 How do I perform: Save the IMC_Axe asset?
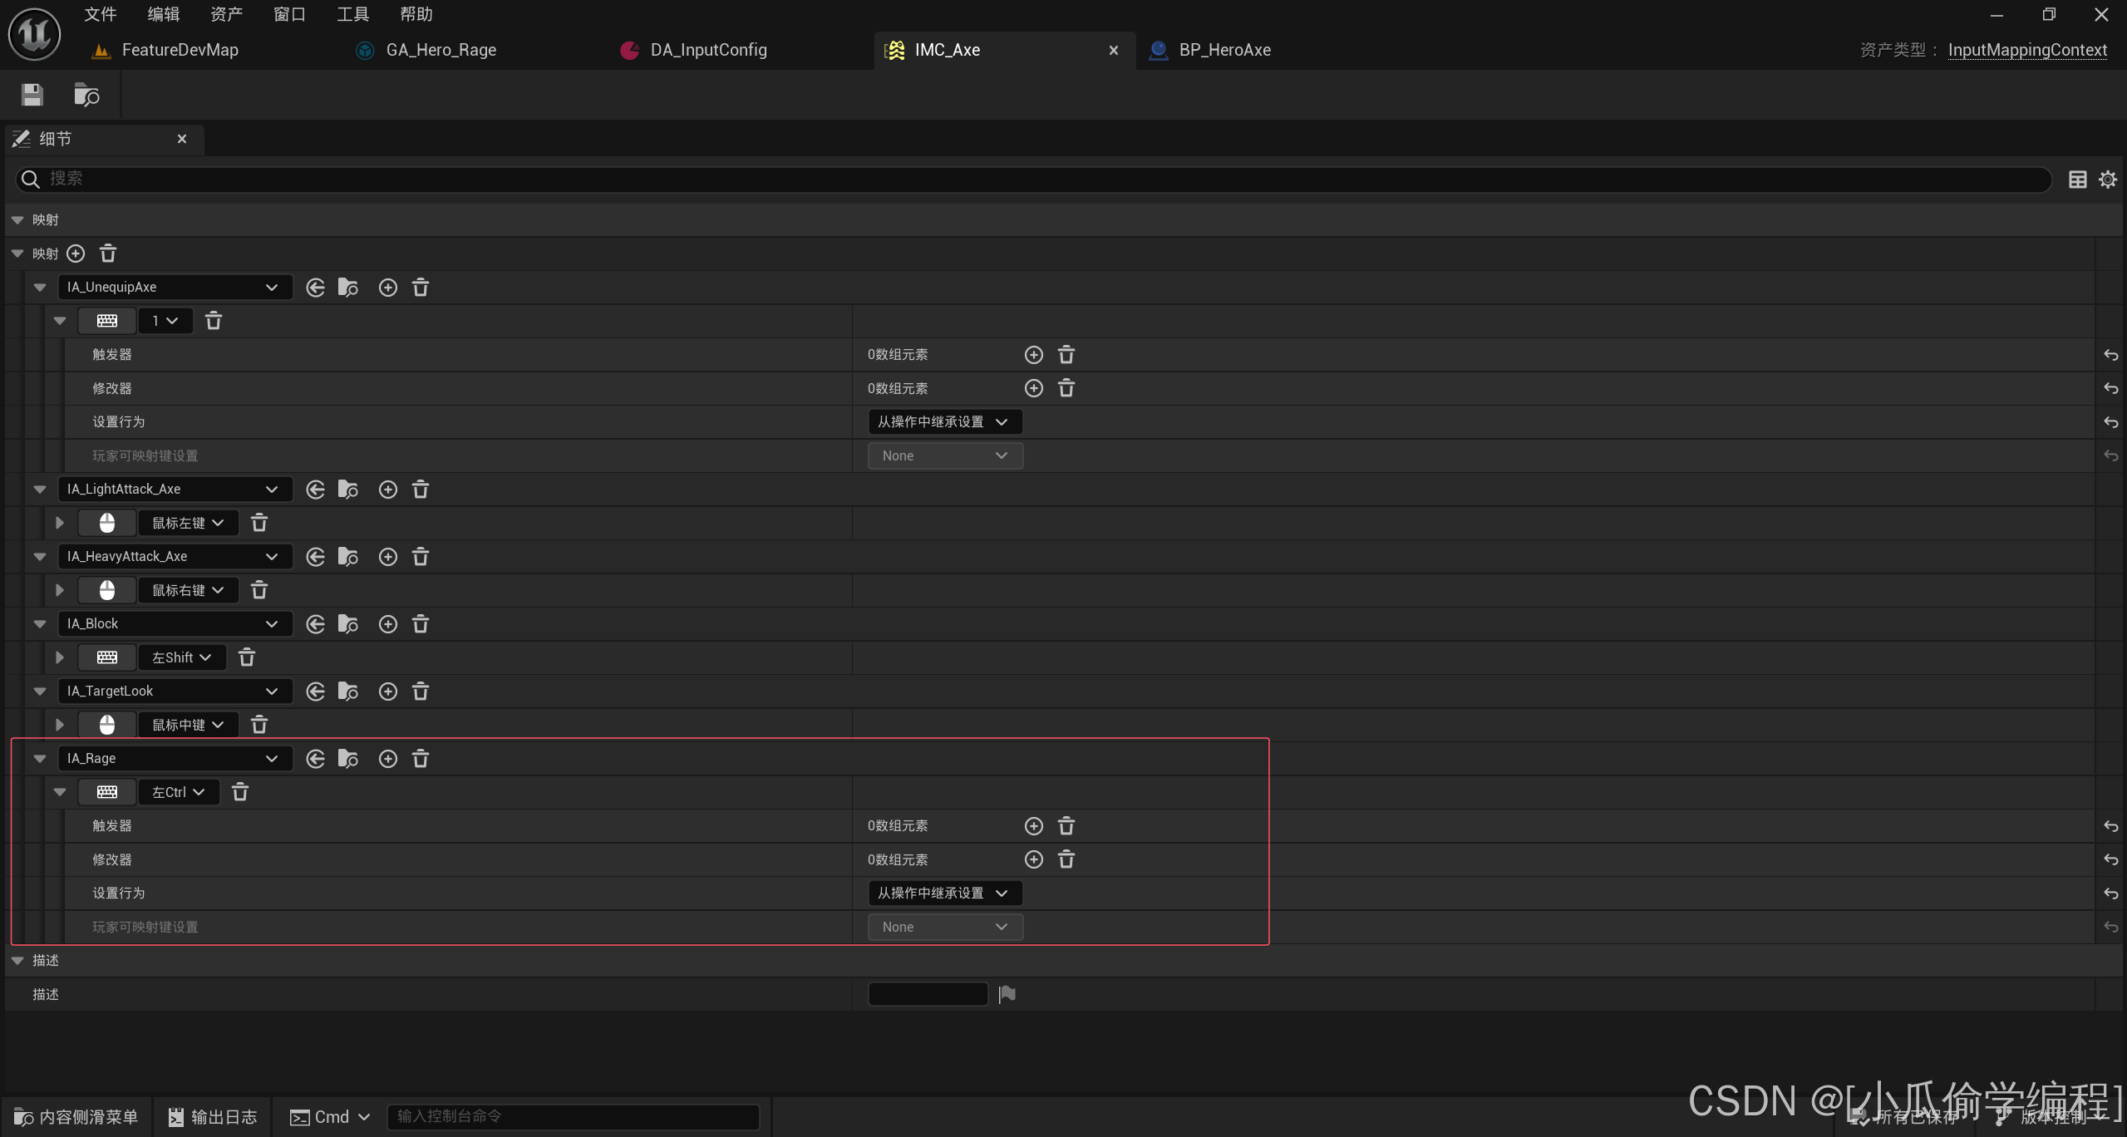tap(32, 95)
